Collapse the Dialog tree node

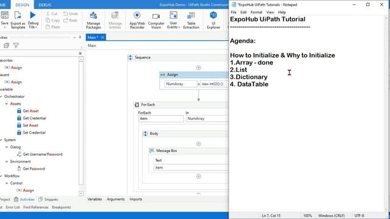[x=7, y=147]
